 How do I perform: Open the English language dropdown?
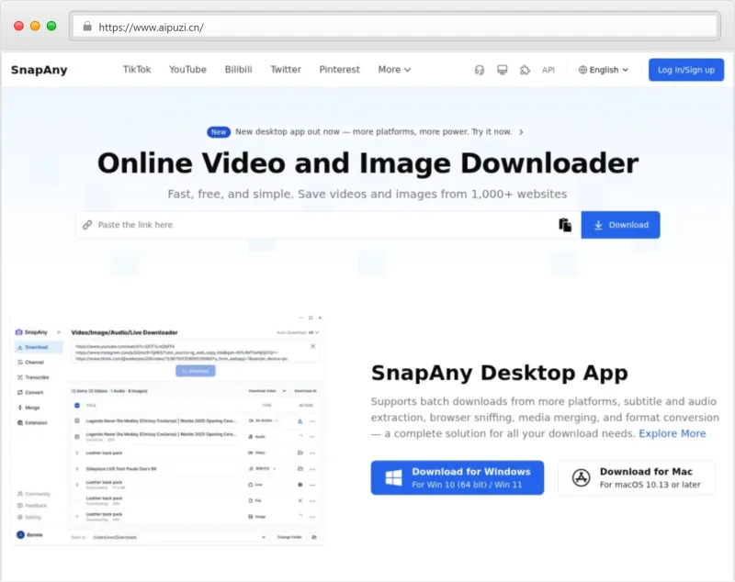point(604,70)
